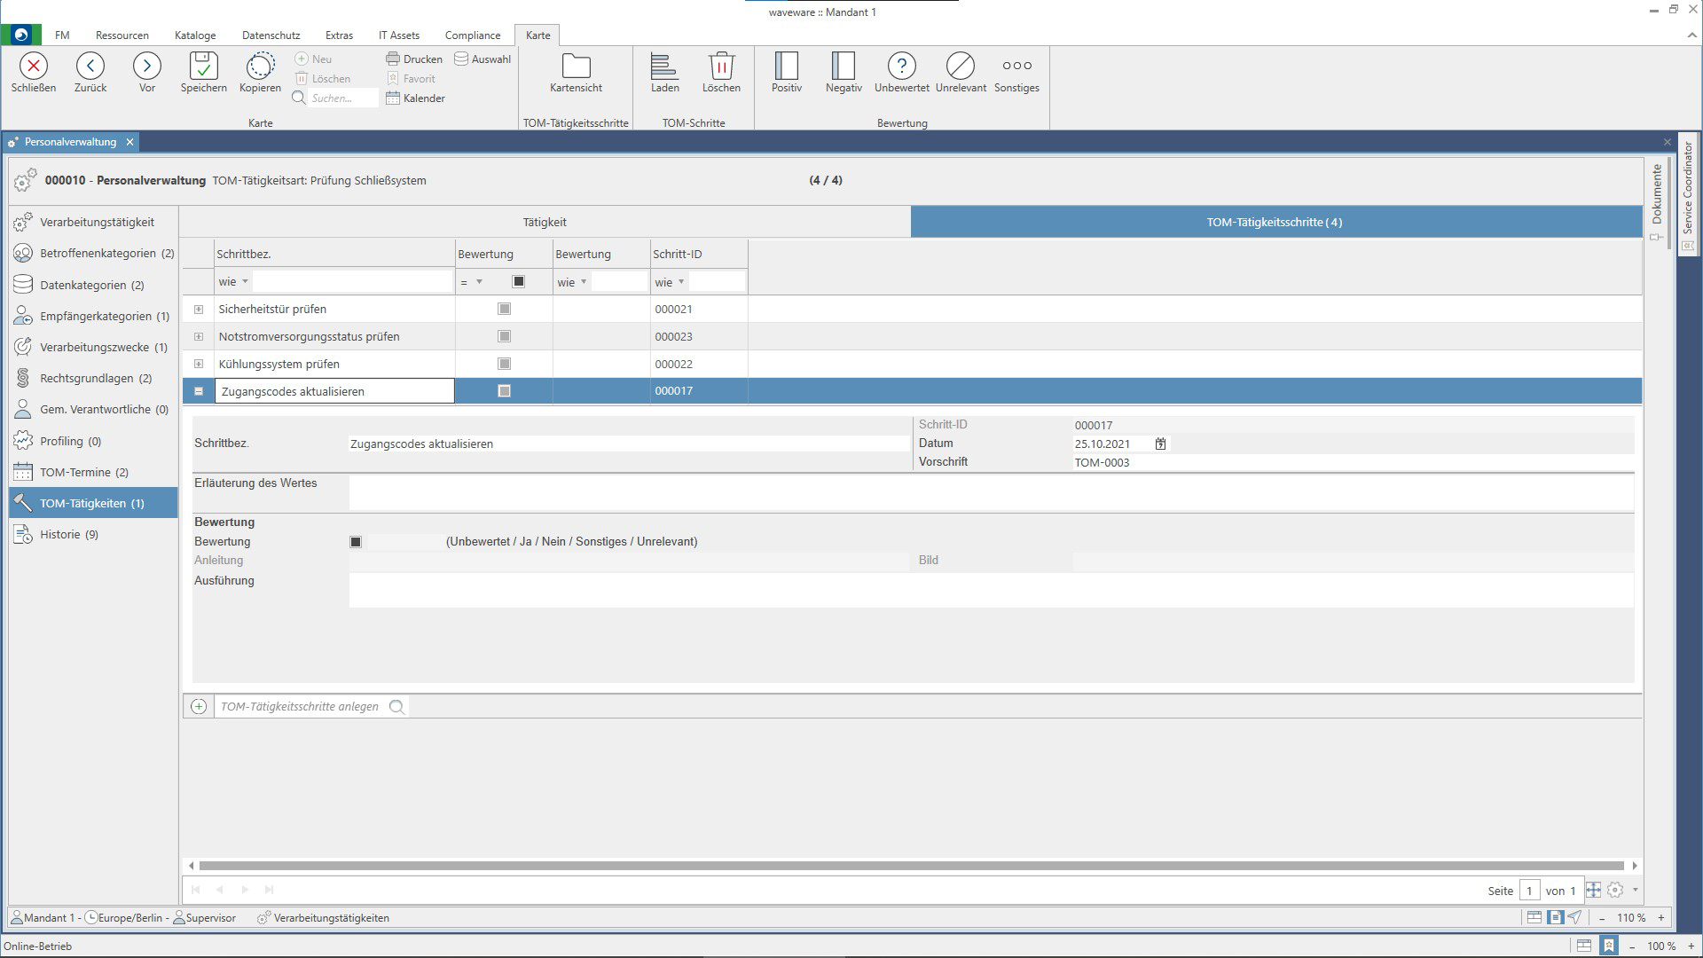Open the calendar picker next to Datum

[x=1160, y=444]
